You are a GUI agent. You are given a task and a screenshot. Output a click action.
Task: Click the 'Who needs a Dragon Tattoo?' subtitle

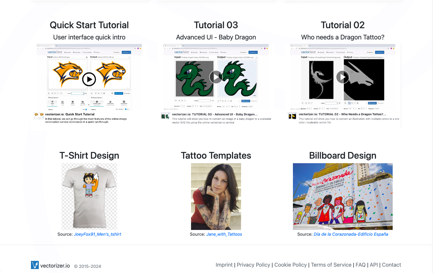tap(343, 37)
